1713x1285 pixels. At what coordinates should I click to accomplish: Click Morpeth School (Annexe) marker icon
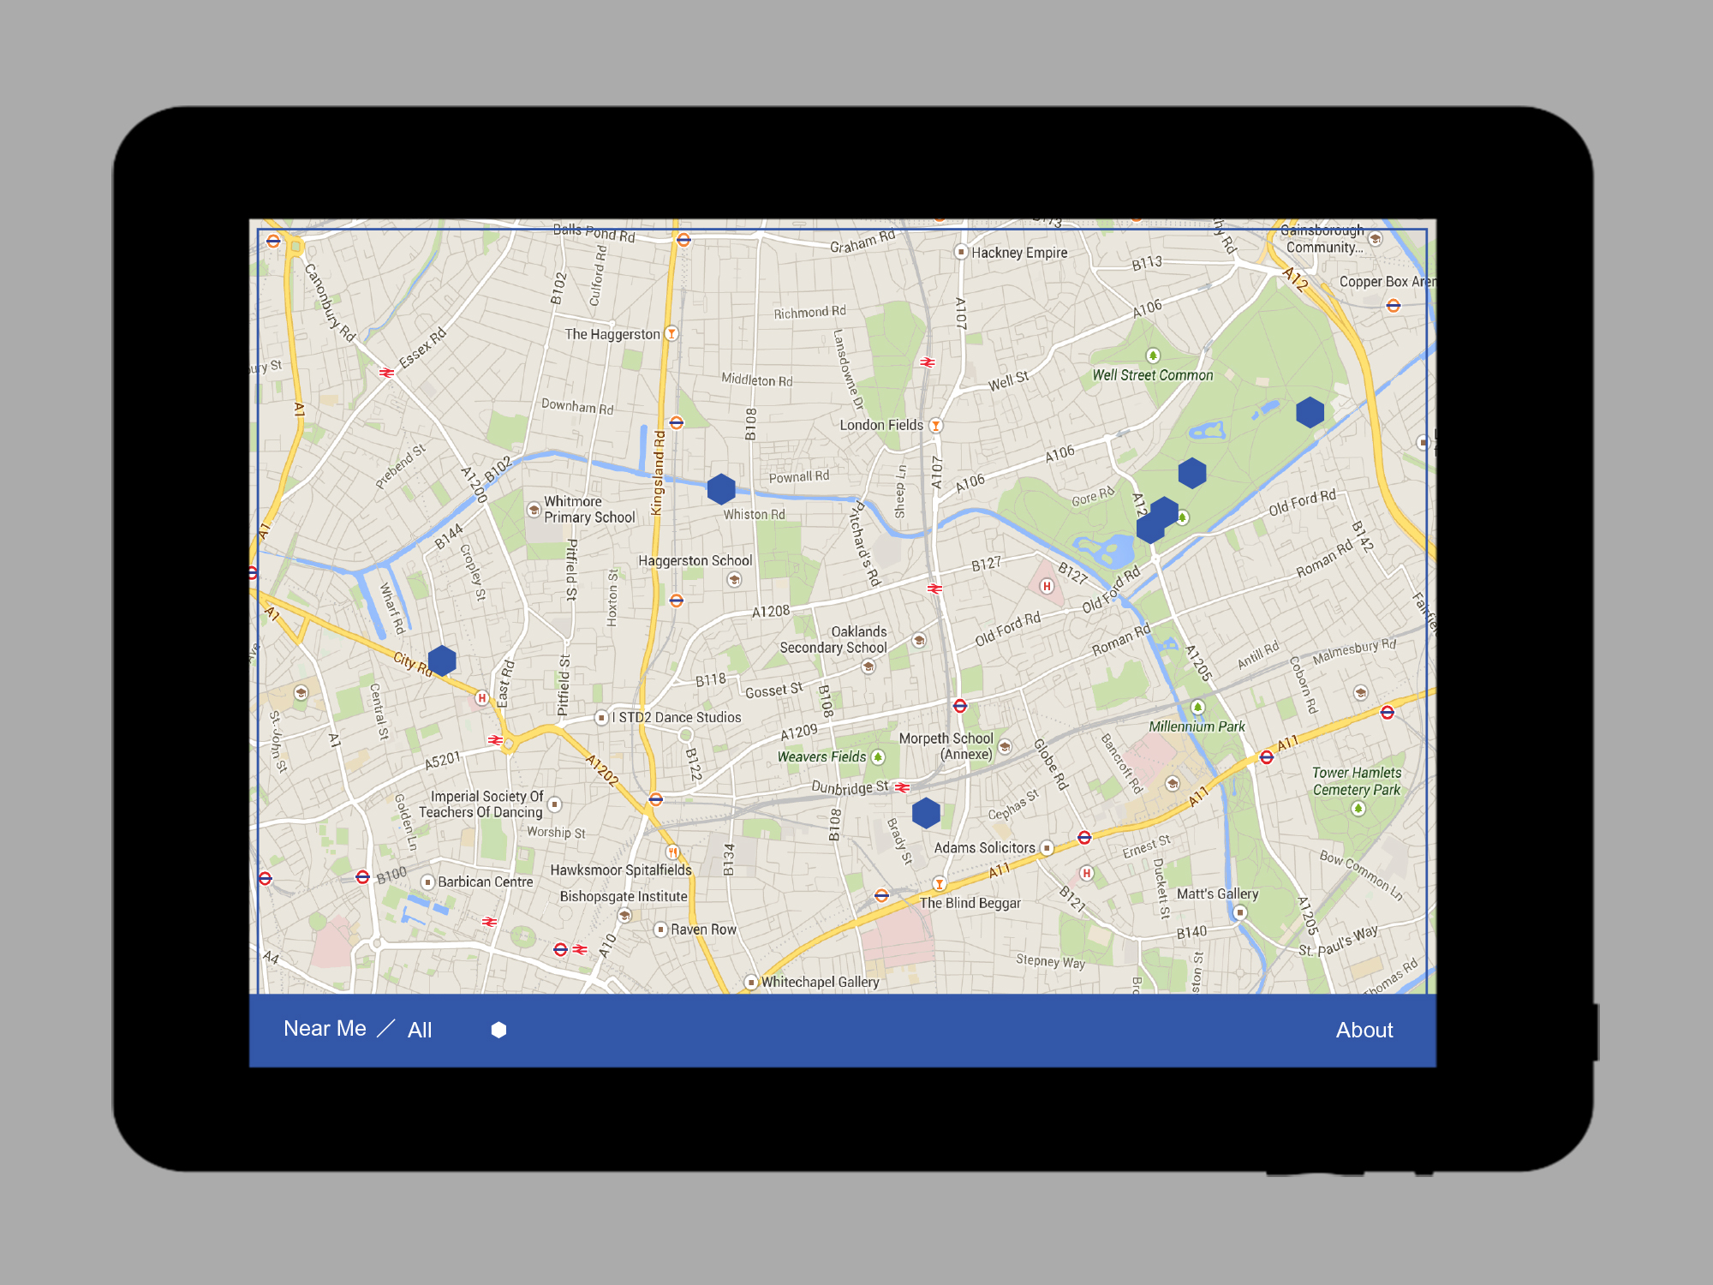(x=1005, y=746)
